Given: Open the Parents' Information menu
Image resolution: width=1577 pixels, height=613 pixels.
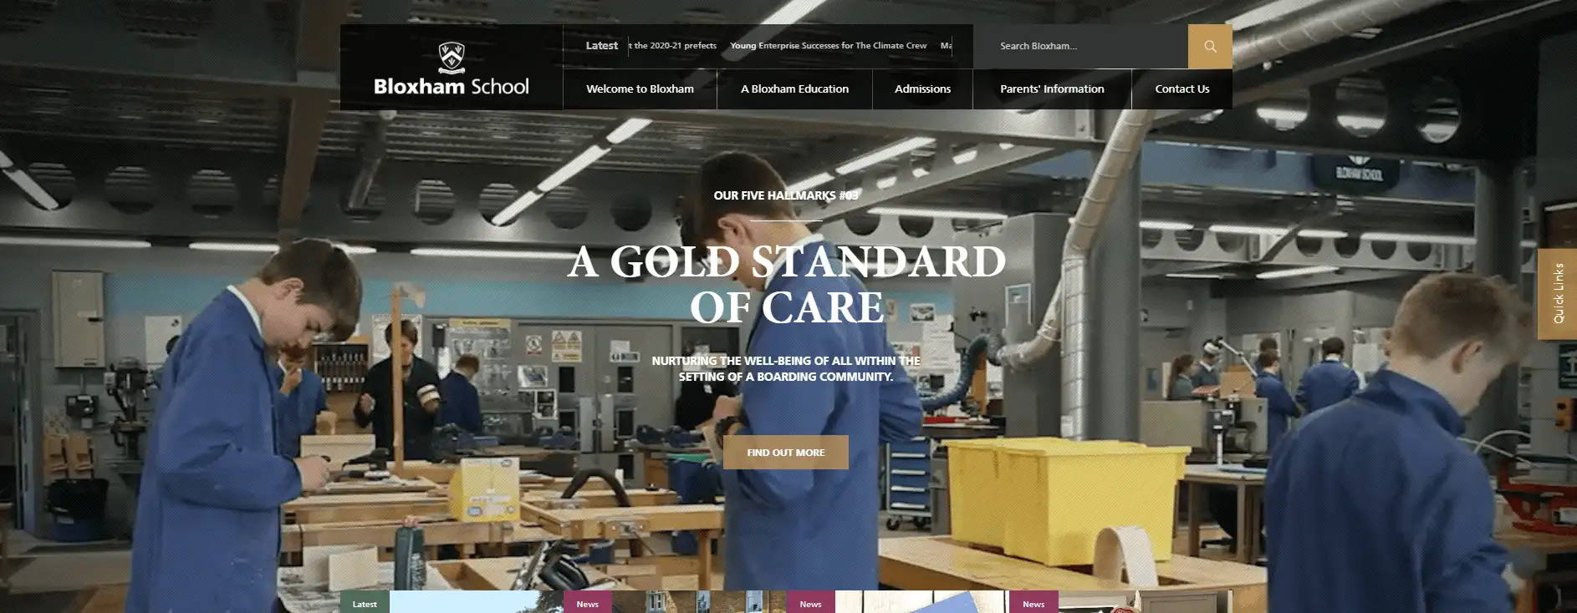Looking at the screenshot, I should pyautogui.click(x=1052, y=89).
